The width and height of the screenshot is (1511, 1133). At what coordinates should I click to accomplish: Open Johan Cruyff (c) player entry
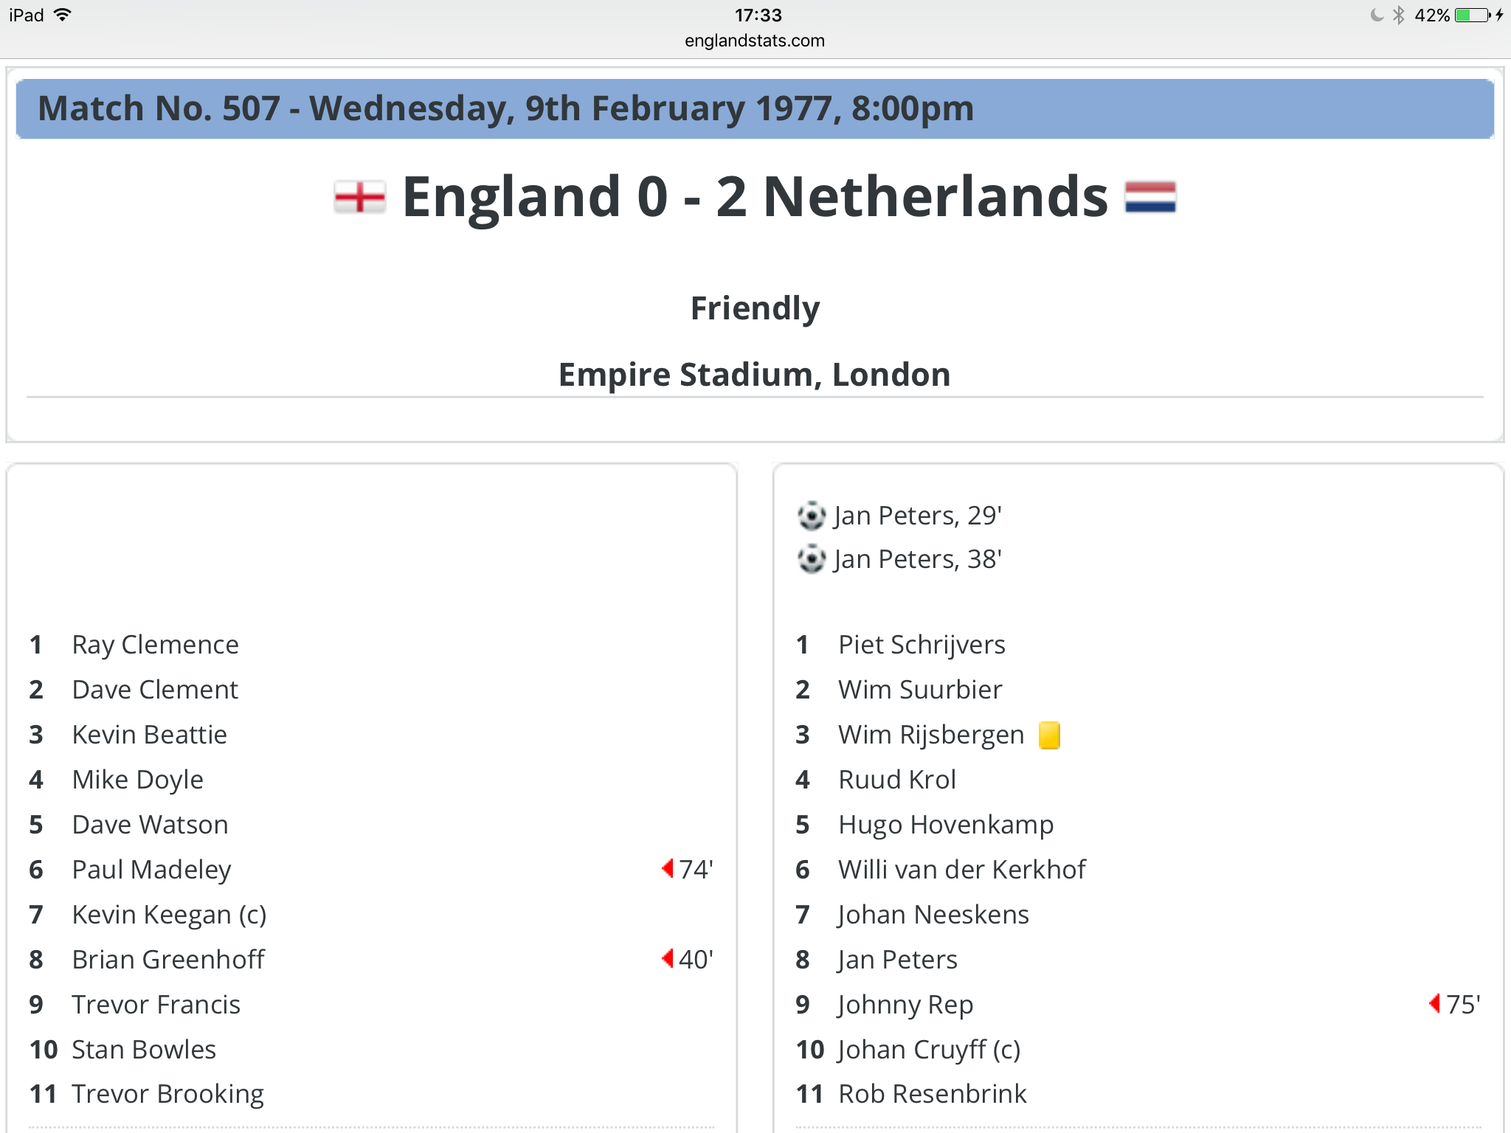(930, 1050)
